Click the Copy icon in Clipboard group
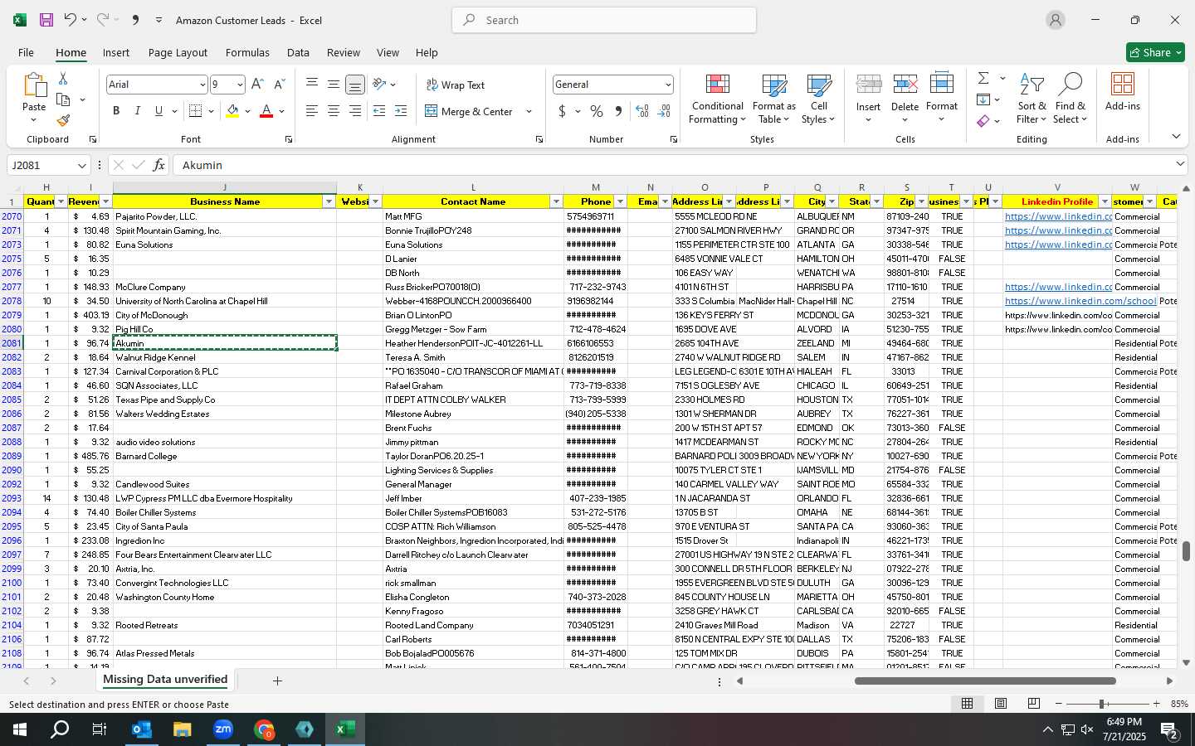 (x=63, y=99)
